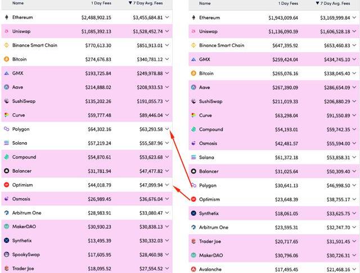The image size is (360, 273).
Task: Click the Balancer icon in right table
Action: tap(193, 172)
